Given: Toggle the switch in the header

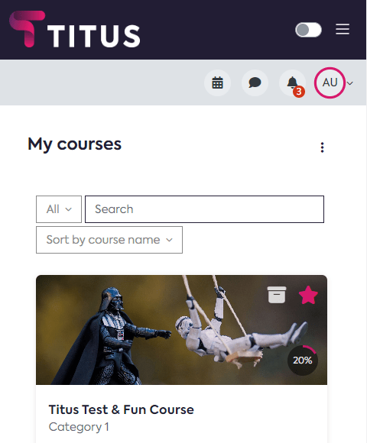Looking at the screenshot, I should 308,30.
